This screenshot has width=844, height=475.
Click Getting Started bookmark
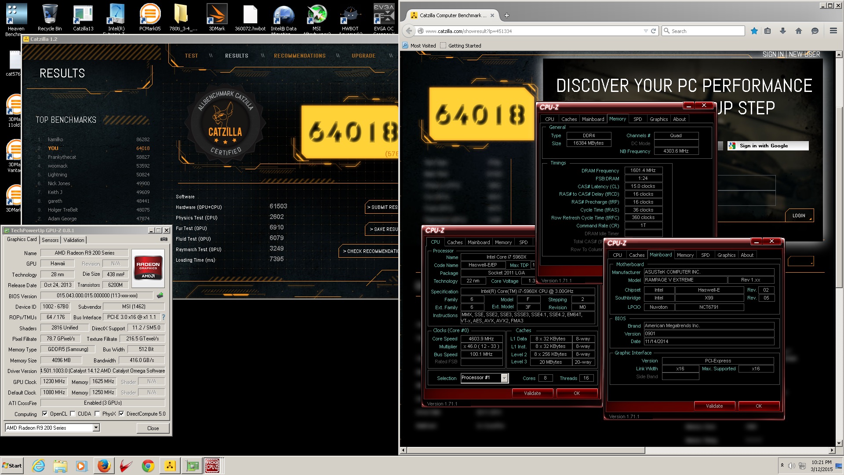(461, 46)
